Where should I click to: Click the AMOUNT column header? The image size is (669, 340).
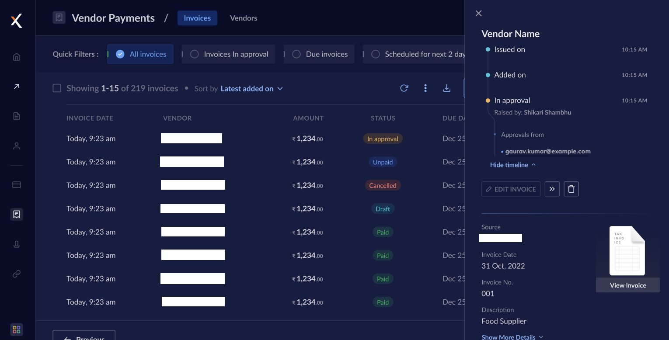(308, 118)
